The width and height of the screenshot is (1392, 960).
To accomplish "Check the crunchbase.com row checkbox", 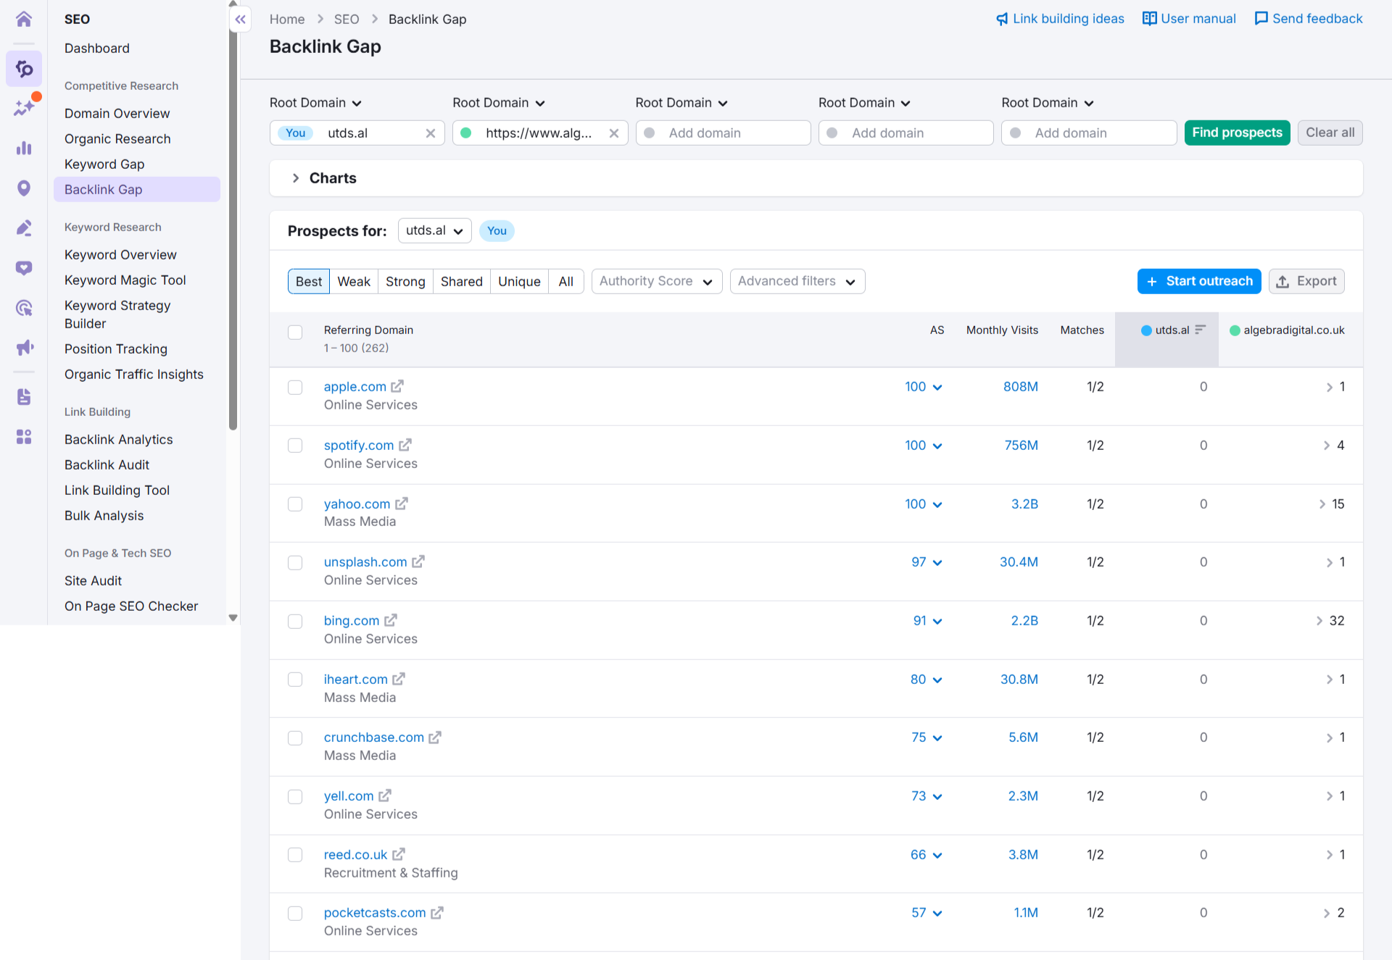I will coord(295,738).
